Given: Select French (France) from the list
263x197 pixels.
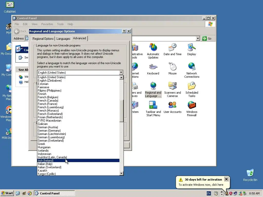Looking at the screenshot, I should [x=78, y=104].
